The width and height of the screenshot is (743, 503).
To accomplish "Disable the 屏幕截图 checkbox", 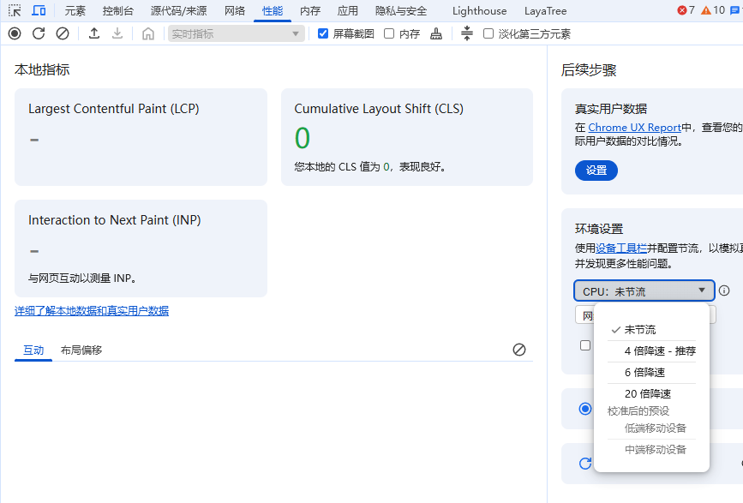I will pyautogui.click(x=323, y=33).
